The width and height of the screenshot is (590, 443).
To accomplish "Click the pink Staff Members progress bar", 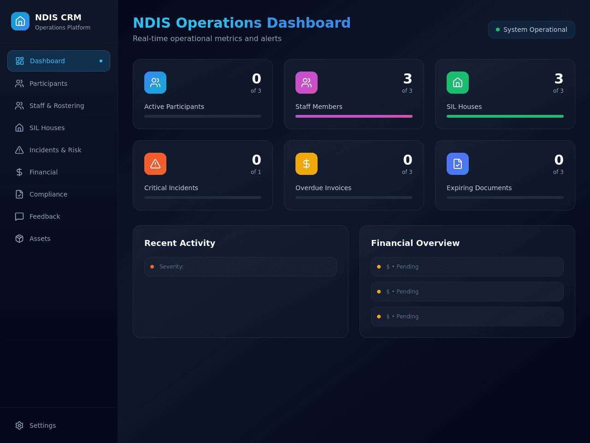I will (x=354, y=116).
